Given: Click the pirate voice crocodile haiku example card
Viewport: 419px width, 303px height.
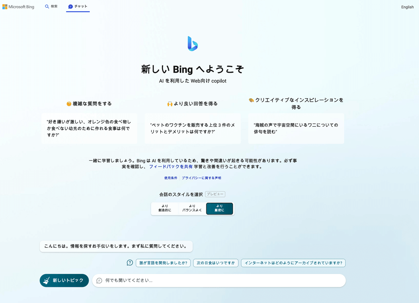Looking at the screenshot, I should click(x=296, y=128).
